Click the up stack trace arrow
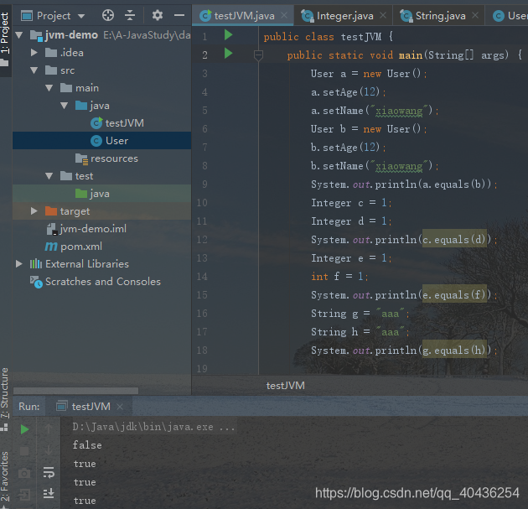 (x=49, y=428)
